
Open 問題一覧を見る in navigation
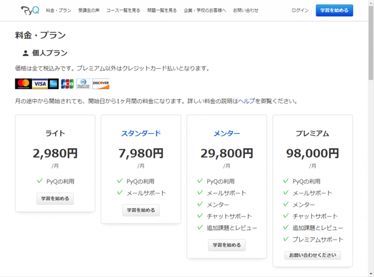coord(162,10)
